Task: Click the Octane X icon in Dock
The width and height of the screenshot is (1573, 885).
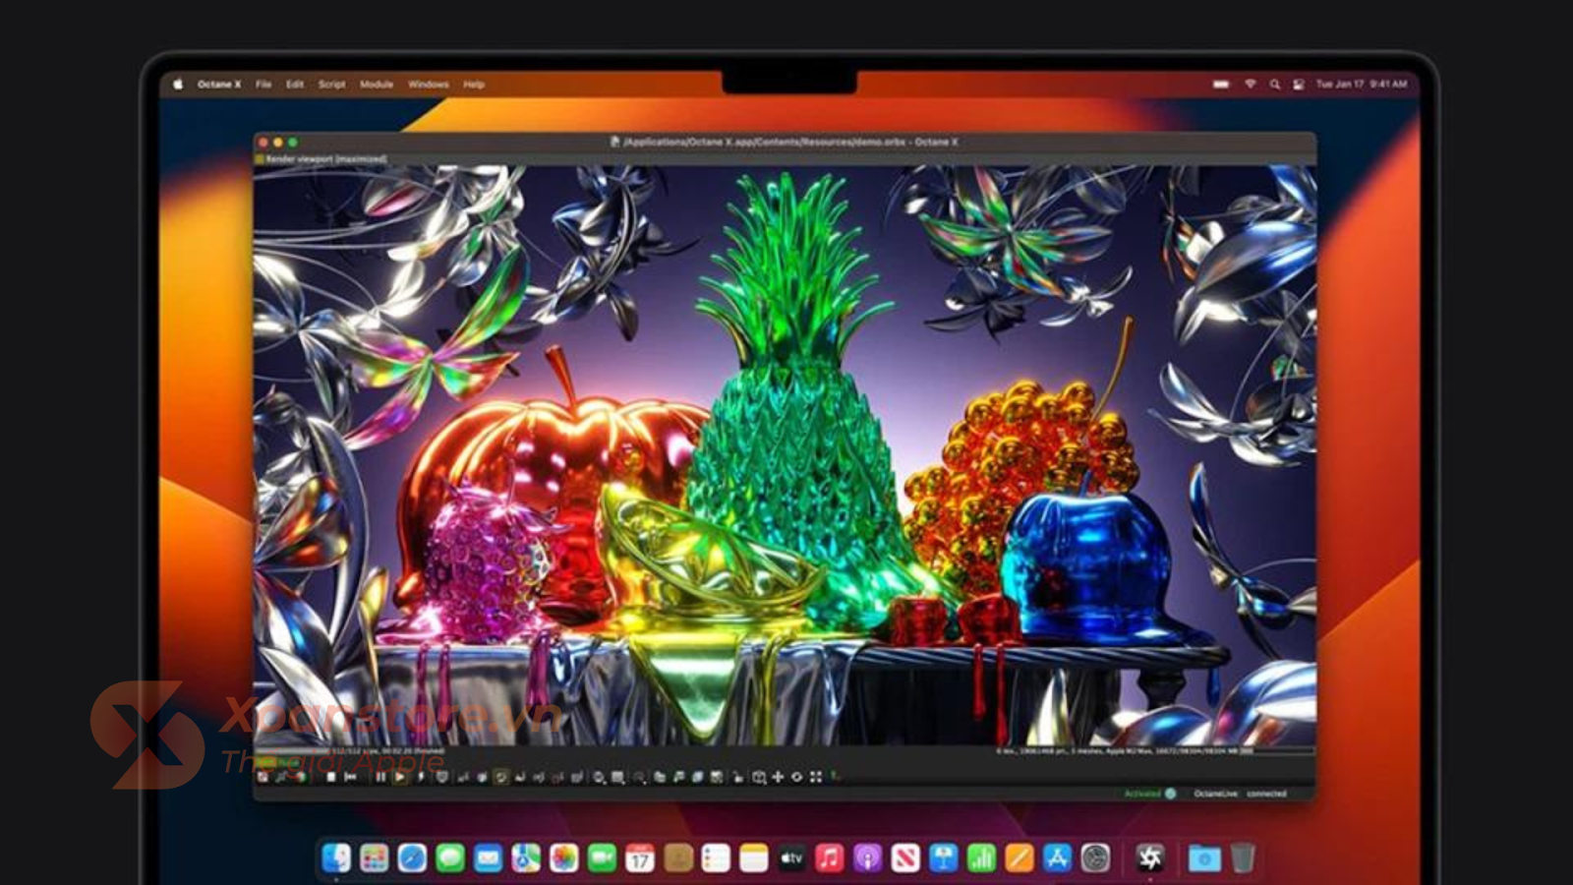Action: point(1149,857)
